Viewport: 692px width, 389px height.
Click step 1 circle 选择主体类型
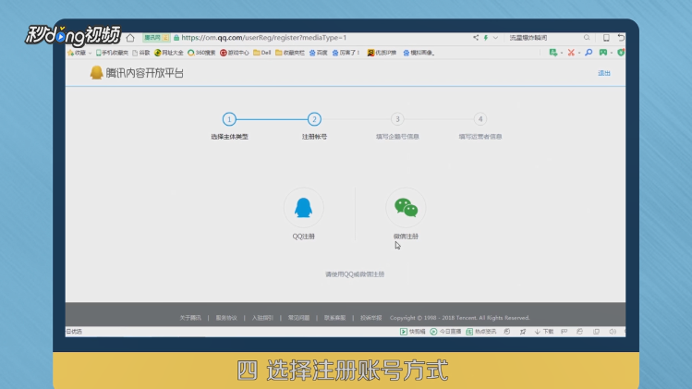[229, 119]
